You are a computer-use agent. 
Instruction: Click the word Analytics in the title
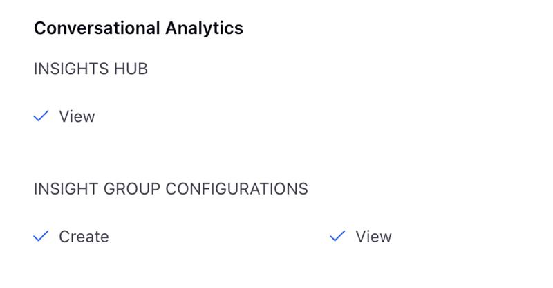coord(204,28)
